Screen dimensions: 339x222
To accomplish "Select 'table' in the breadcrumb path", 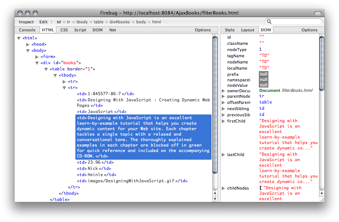I will point(99,22).
